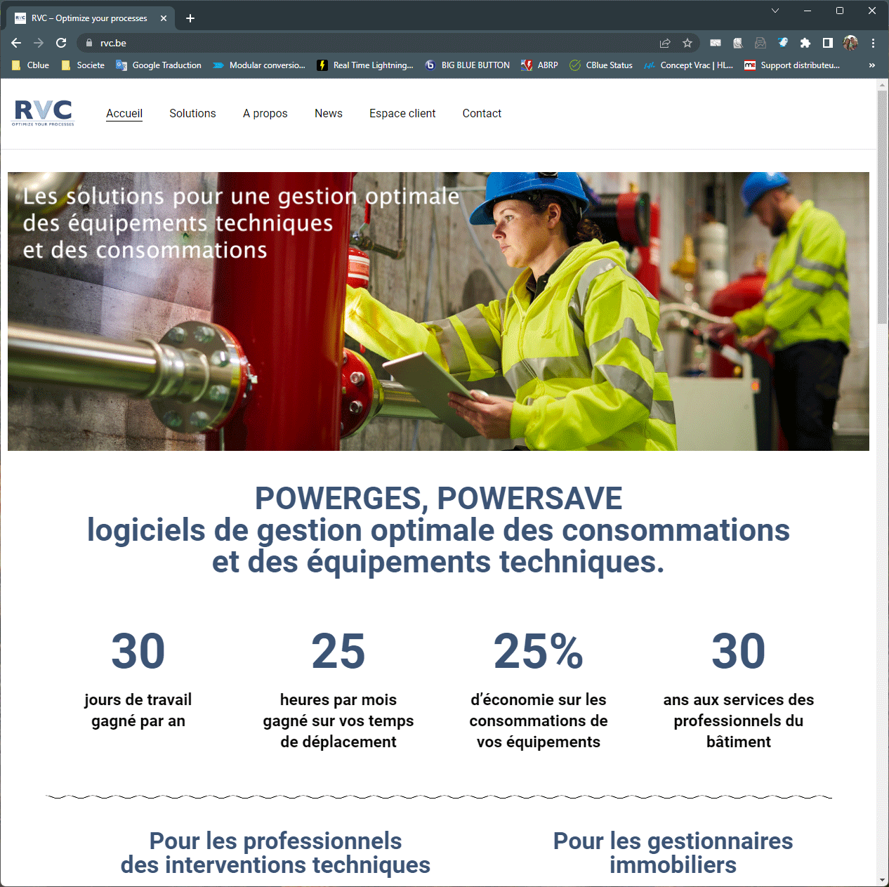Open a new browser tab
Image resolution: width=889 pixels, height=887 pixels.
tap(190, 18)
